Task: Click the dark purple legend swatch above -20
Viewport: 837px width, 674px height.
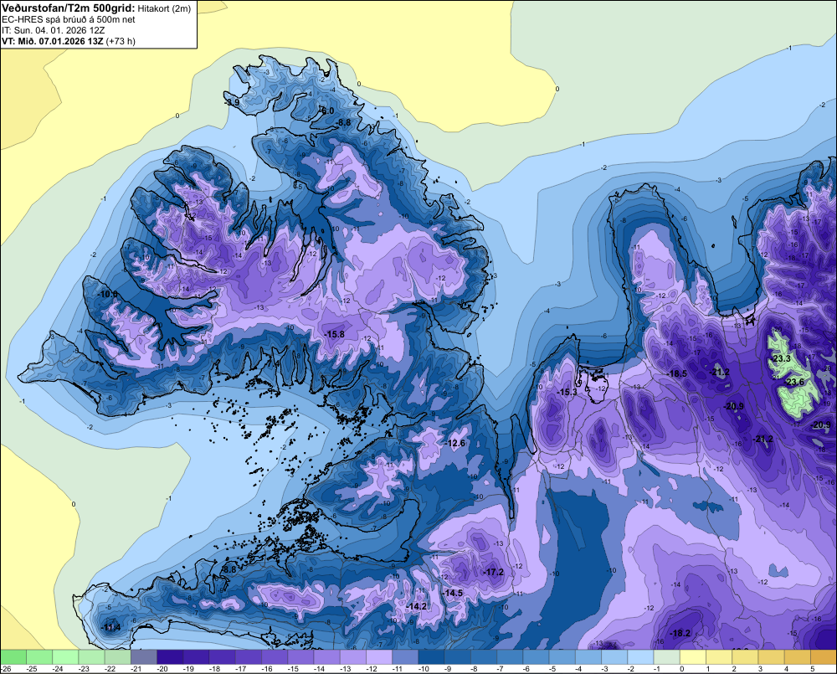Action: 170,657
